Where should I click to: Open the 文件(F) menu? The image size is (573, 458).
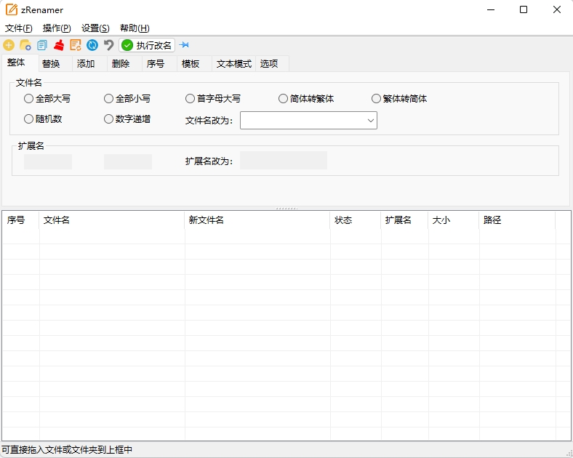tap(19, 28)
